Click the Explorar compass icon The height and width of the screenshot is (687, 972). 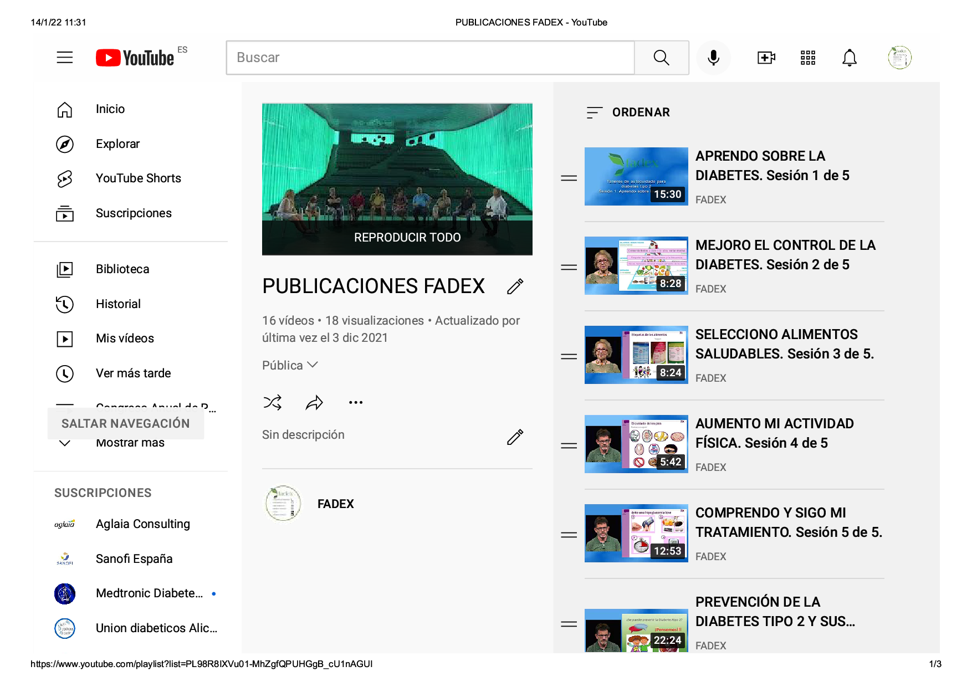tap(65, 144)
